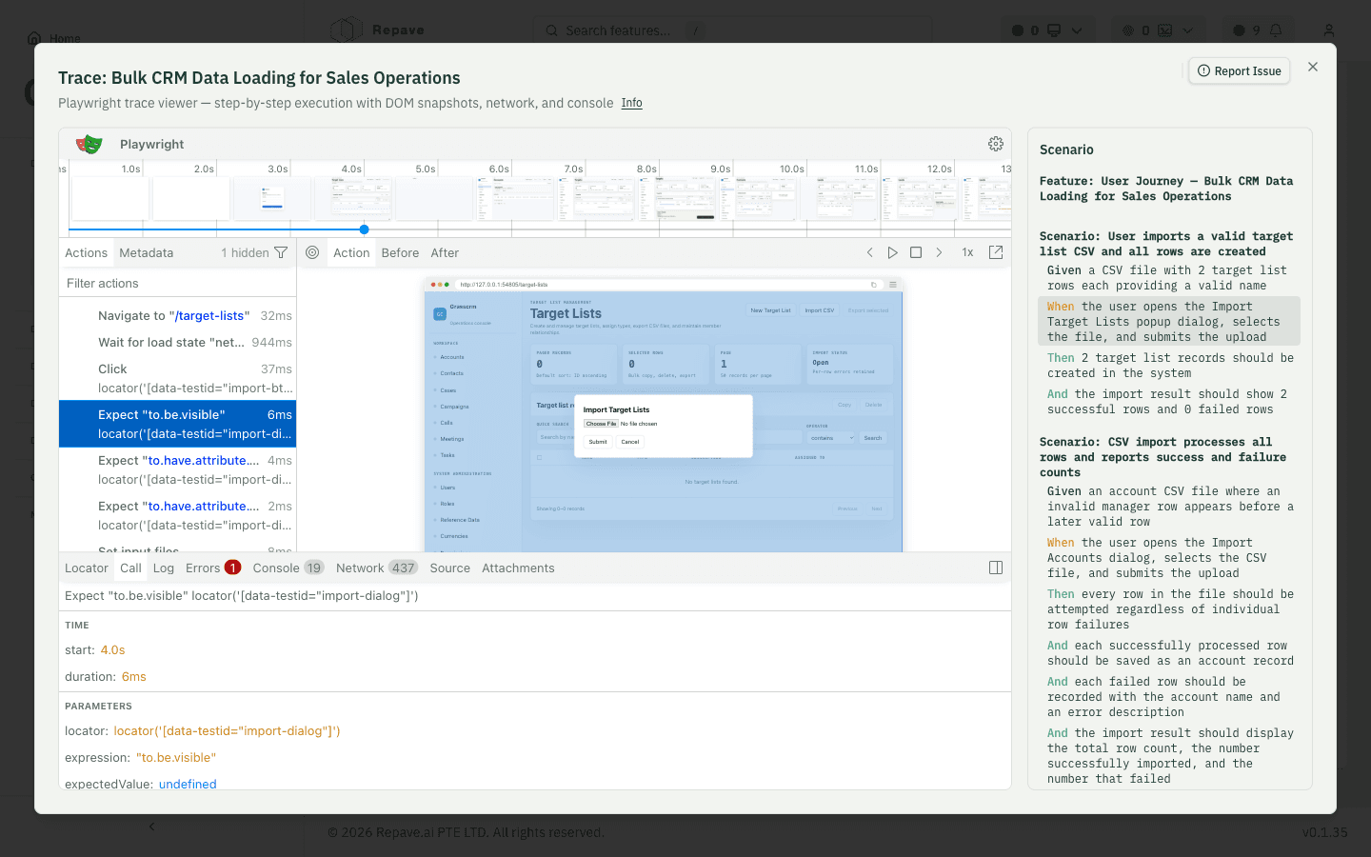Show the After snapshot tab
Viewport: 1371px width, 857px height.
click(x=445, y=253)
